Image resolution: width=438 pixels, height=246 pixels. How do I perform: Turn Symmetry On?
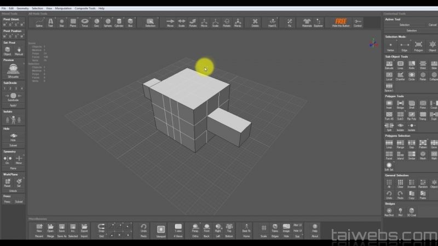[x=7, y=159]
